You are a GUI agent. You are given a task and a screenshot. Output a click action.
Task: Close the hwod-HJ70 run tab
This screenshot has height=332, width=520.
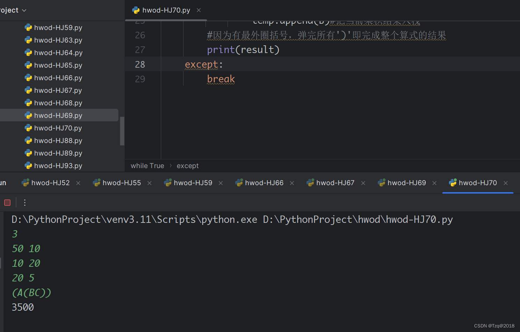506,183
